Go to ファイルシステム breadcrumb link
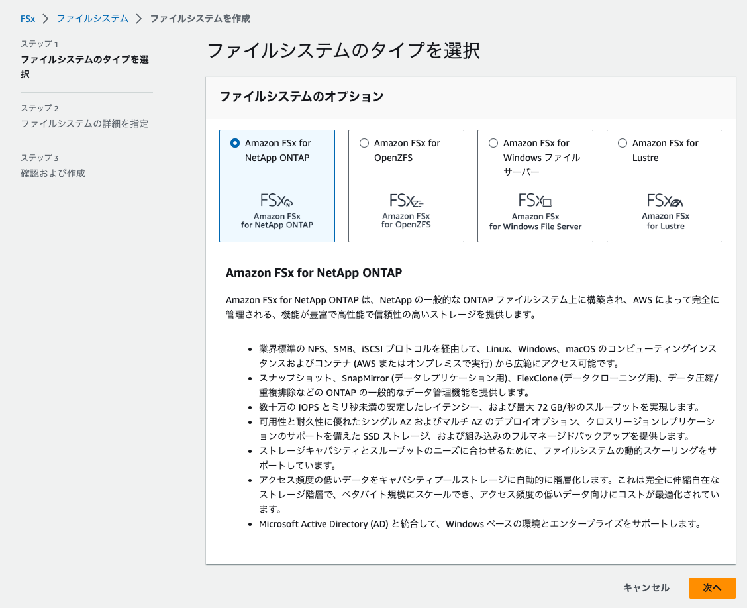The height and width of the screenshot is (608, 747). coord(93,19)
